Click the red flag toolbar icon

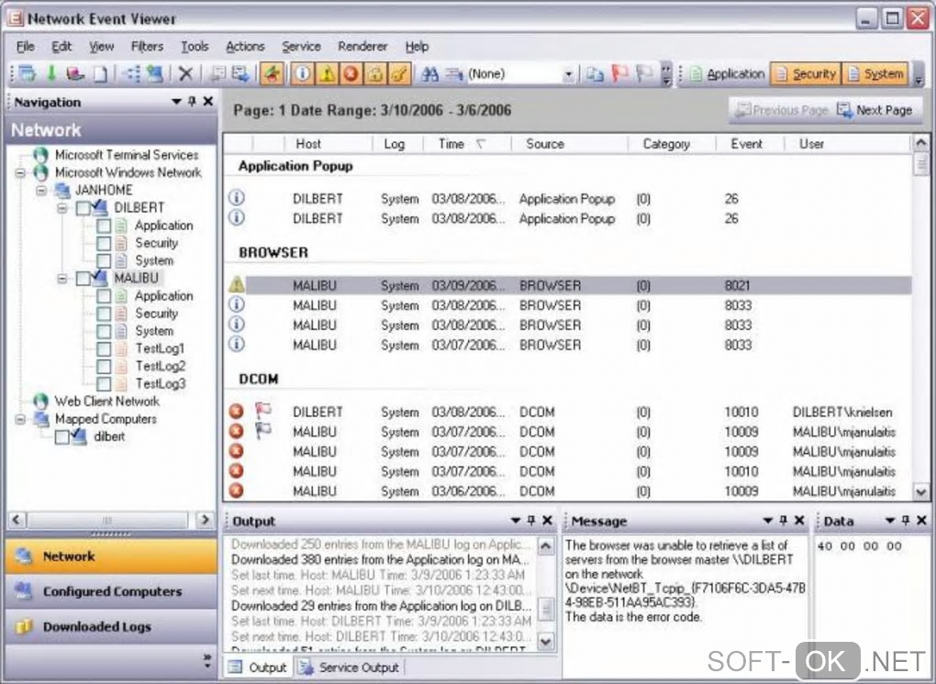pyautogui.click(x=620, y=74)
